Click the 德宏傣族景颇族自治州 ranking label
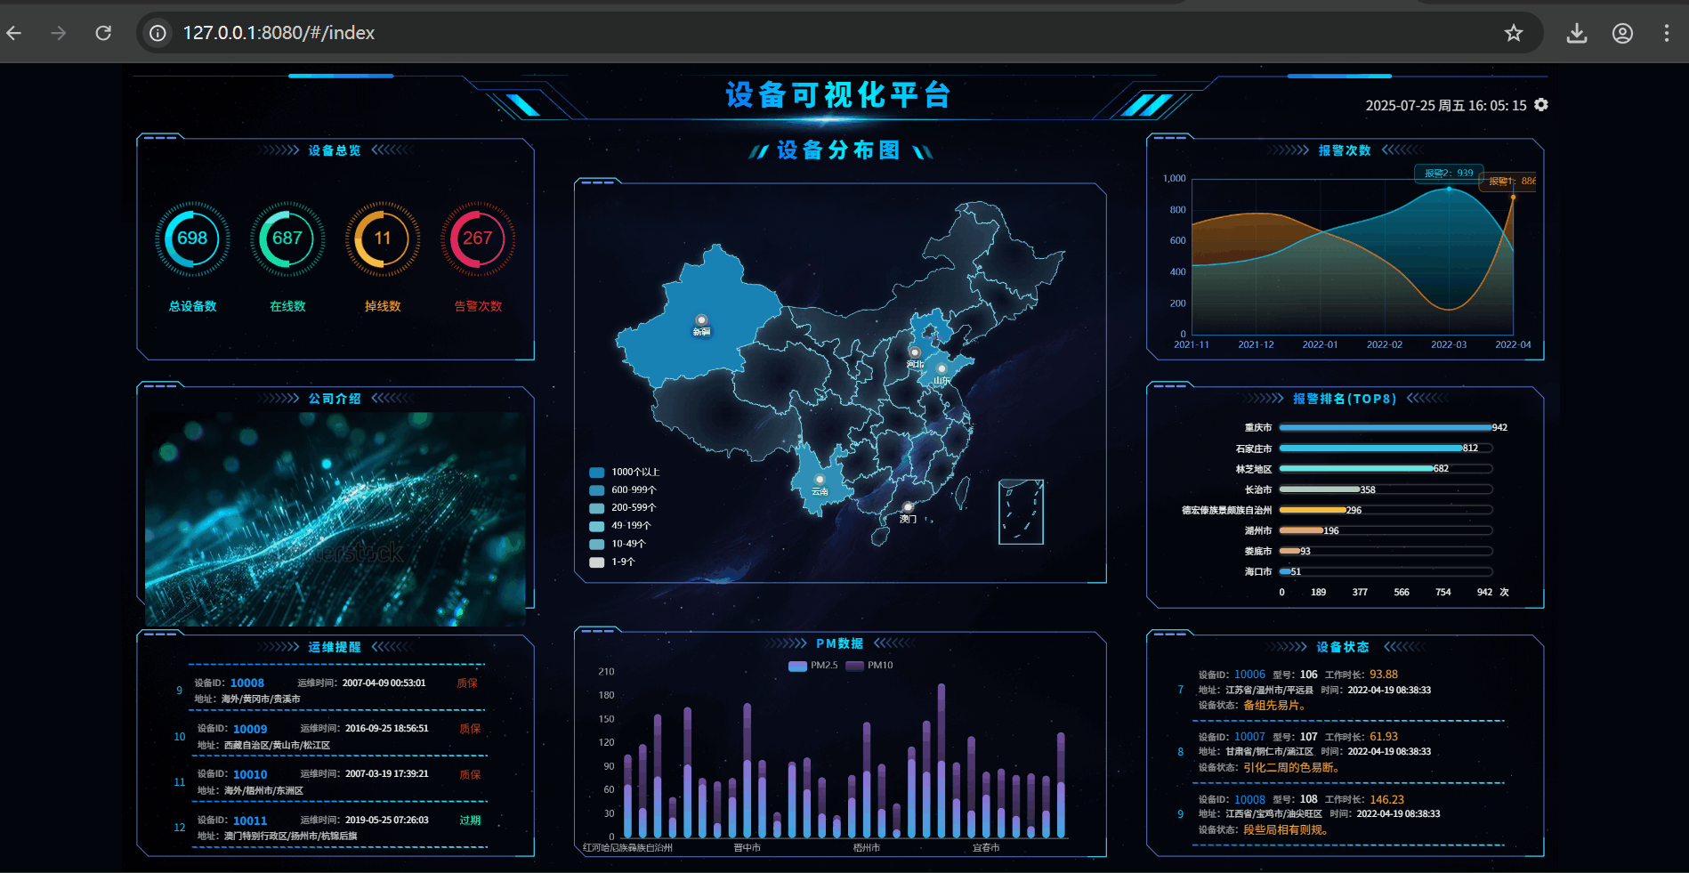 pos(1226,511)
